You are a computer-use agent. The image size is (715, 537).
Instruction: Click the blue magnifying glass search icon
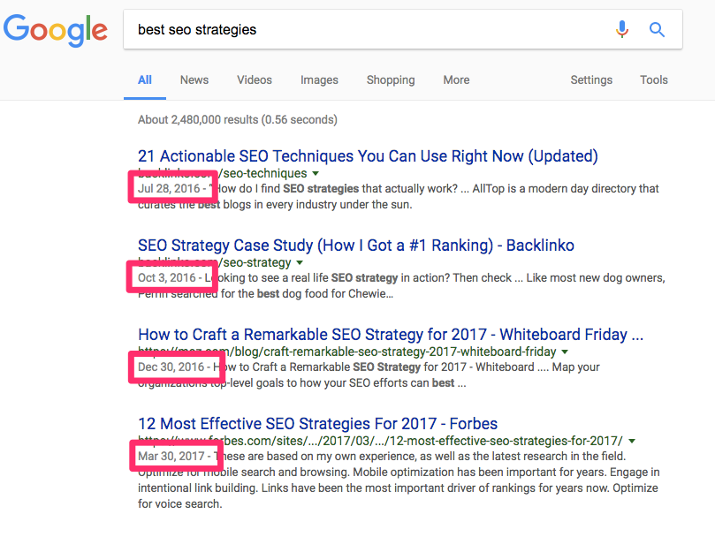(x=657, y=29)
